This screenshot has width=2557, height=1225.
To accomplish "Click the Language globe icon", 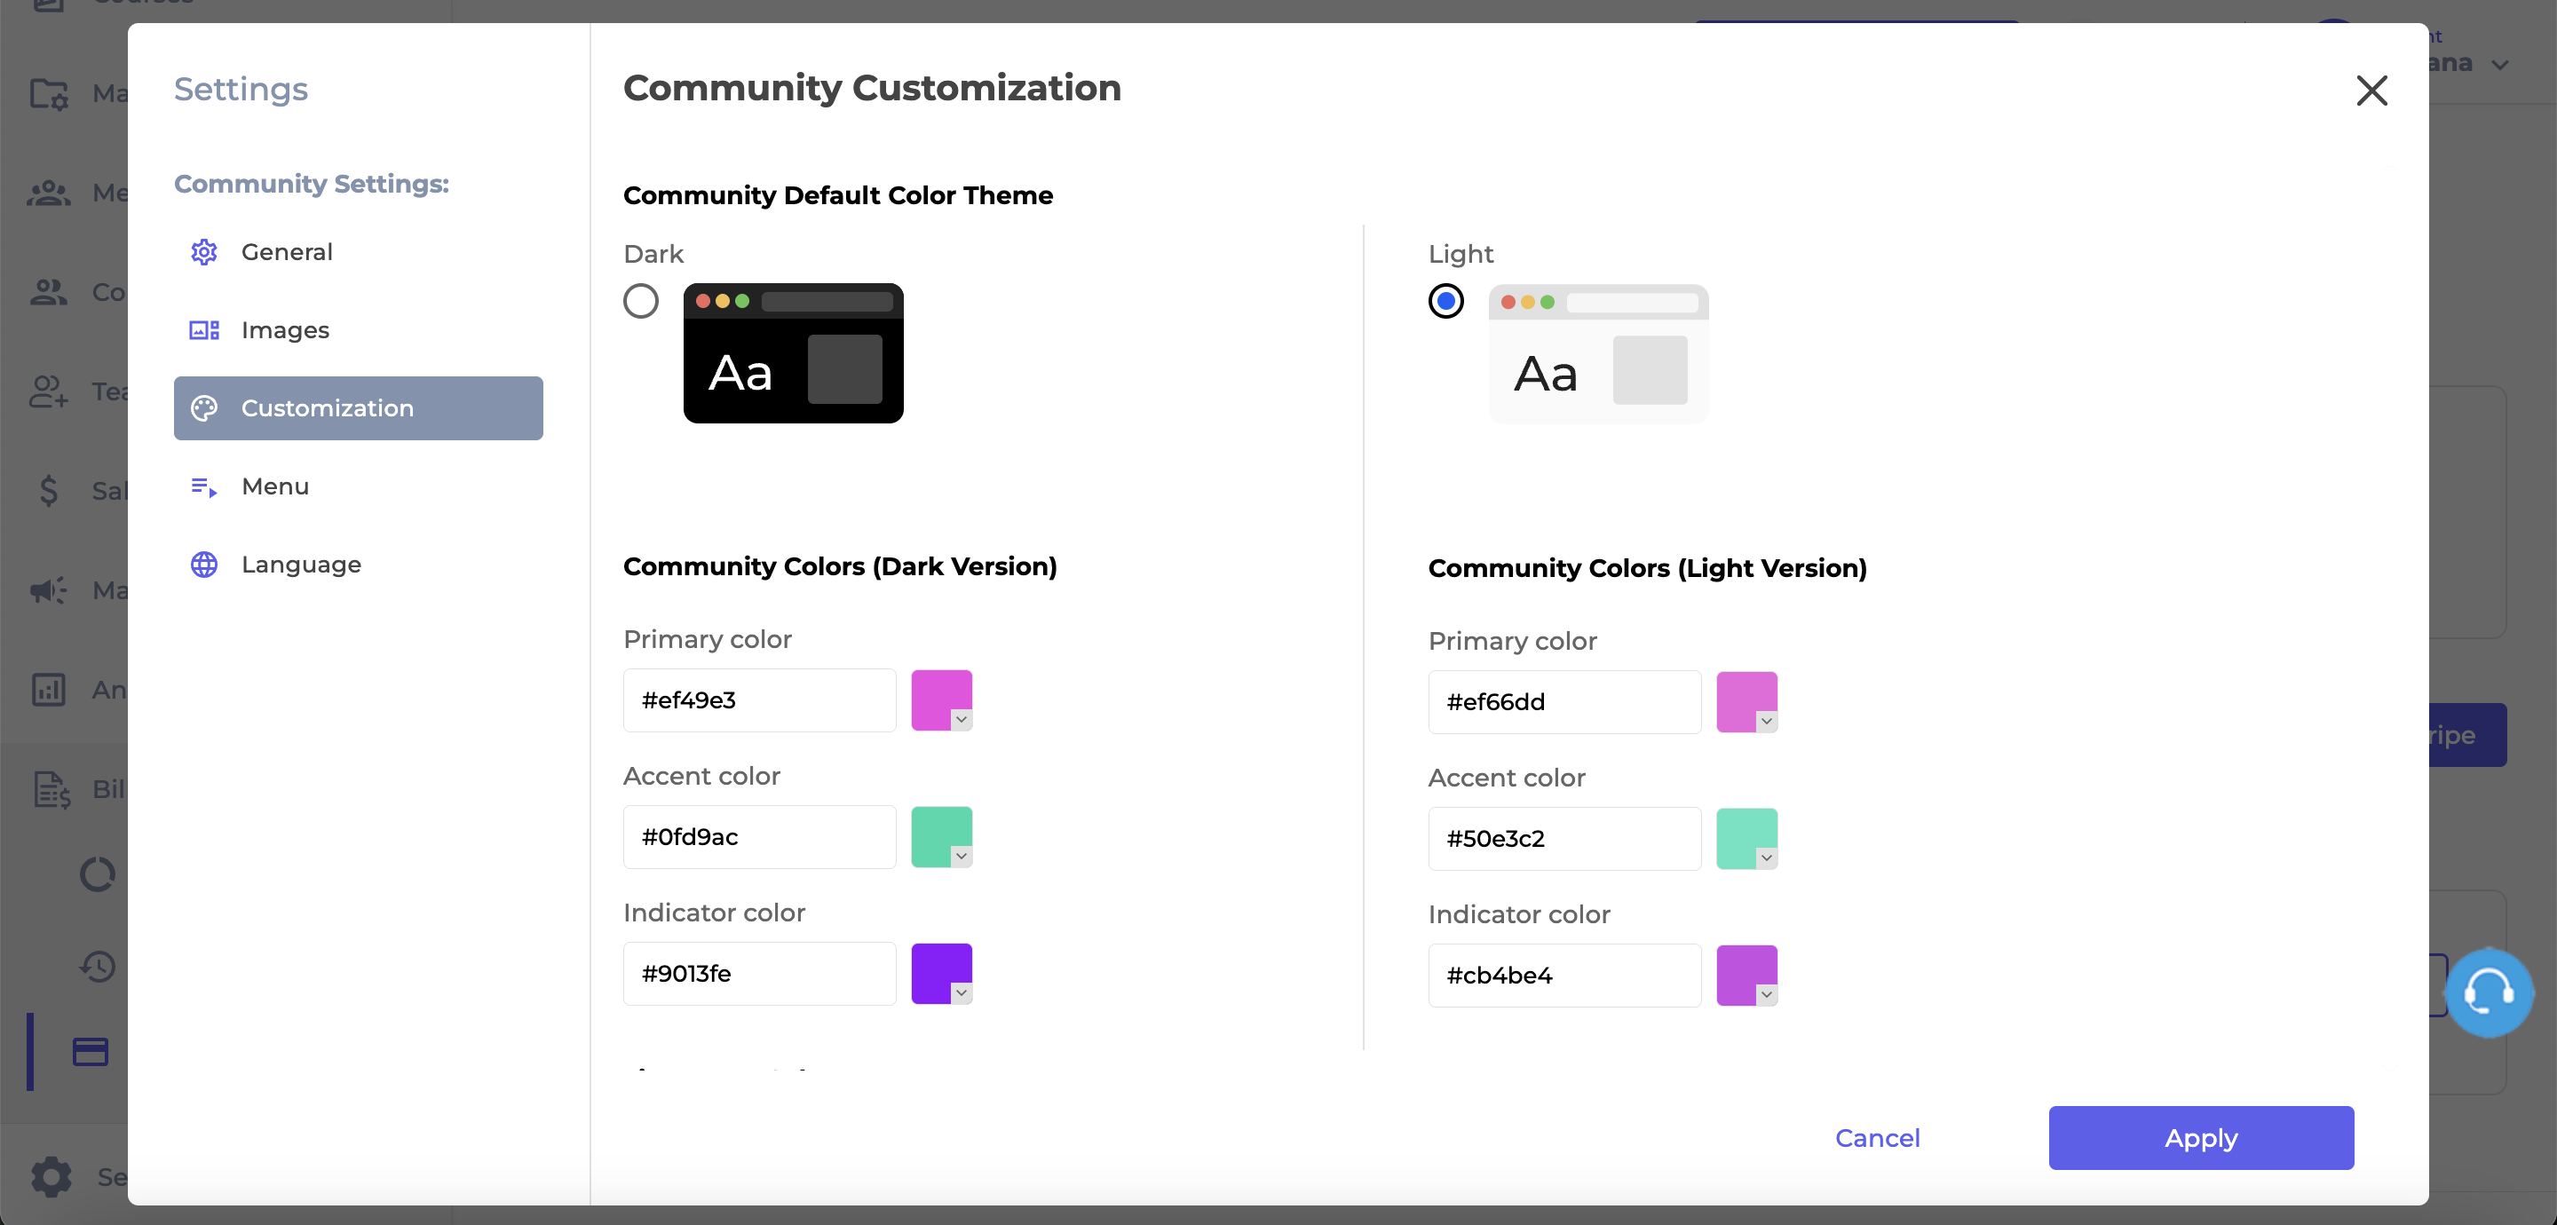I will click(x=204, y=565).
